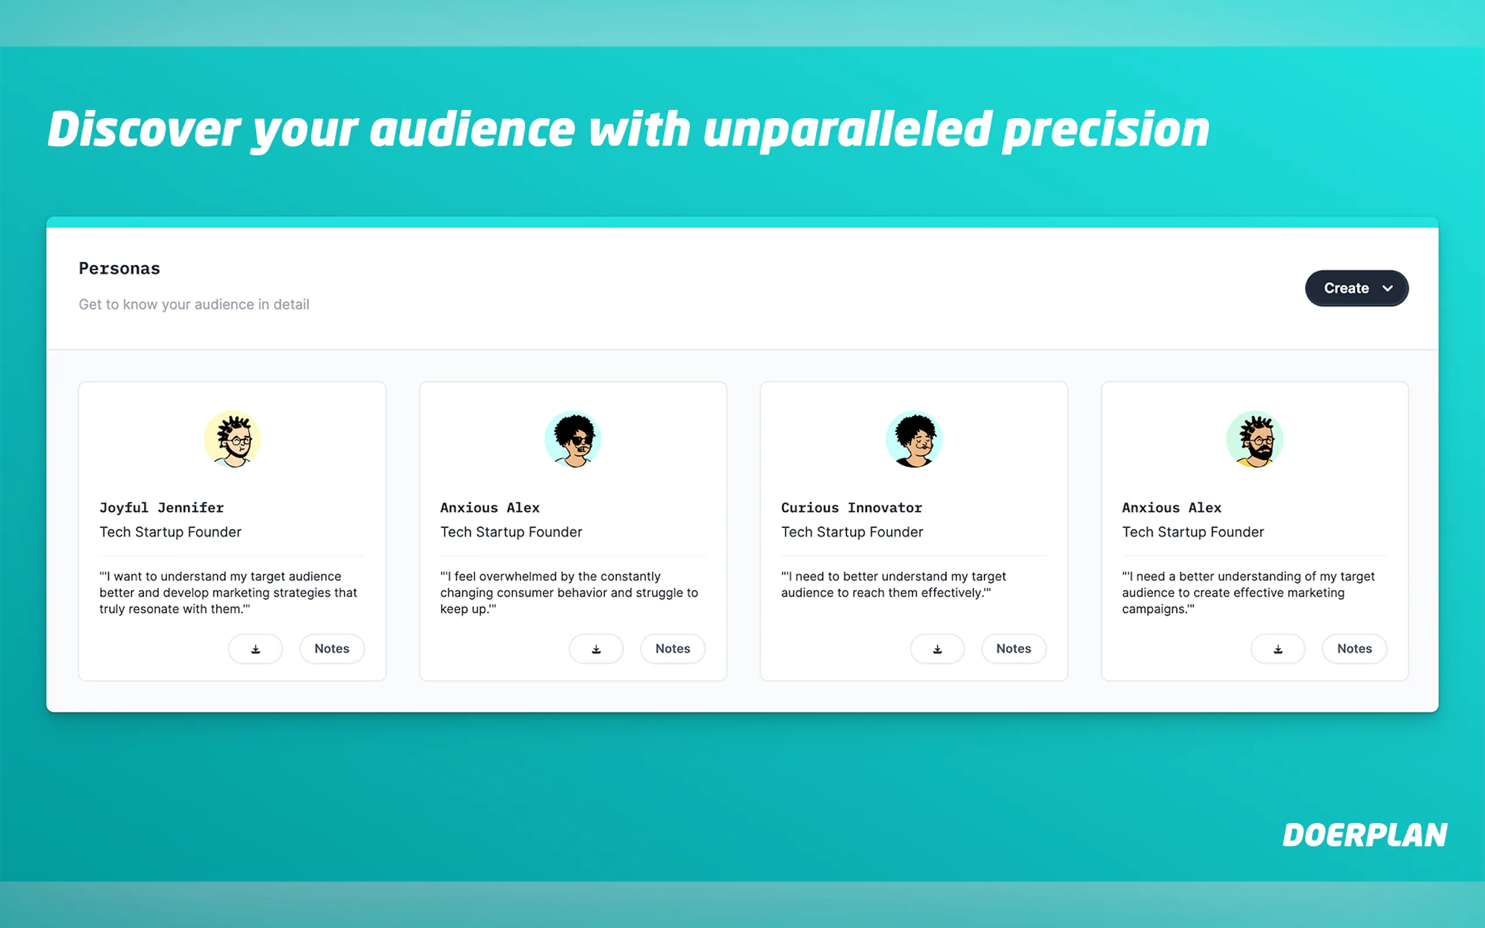Click the bearded avatar with glasses
The height and width of the screenshot is (928, 1485).
pyautogui.click(x=1254, y=439)
